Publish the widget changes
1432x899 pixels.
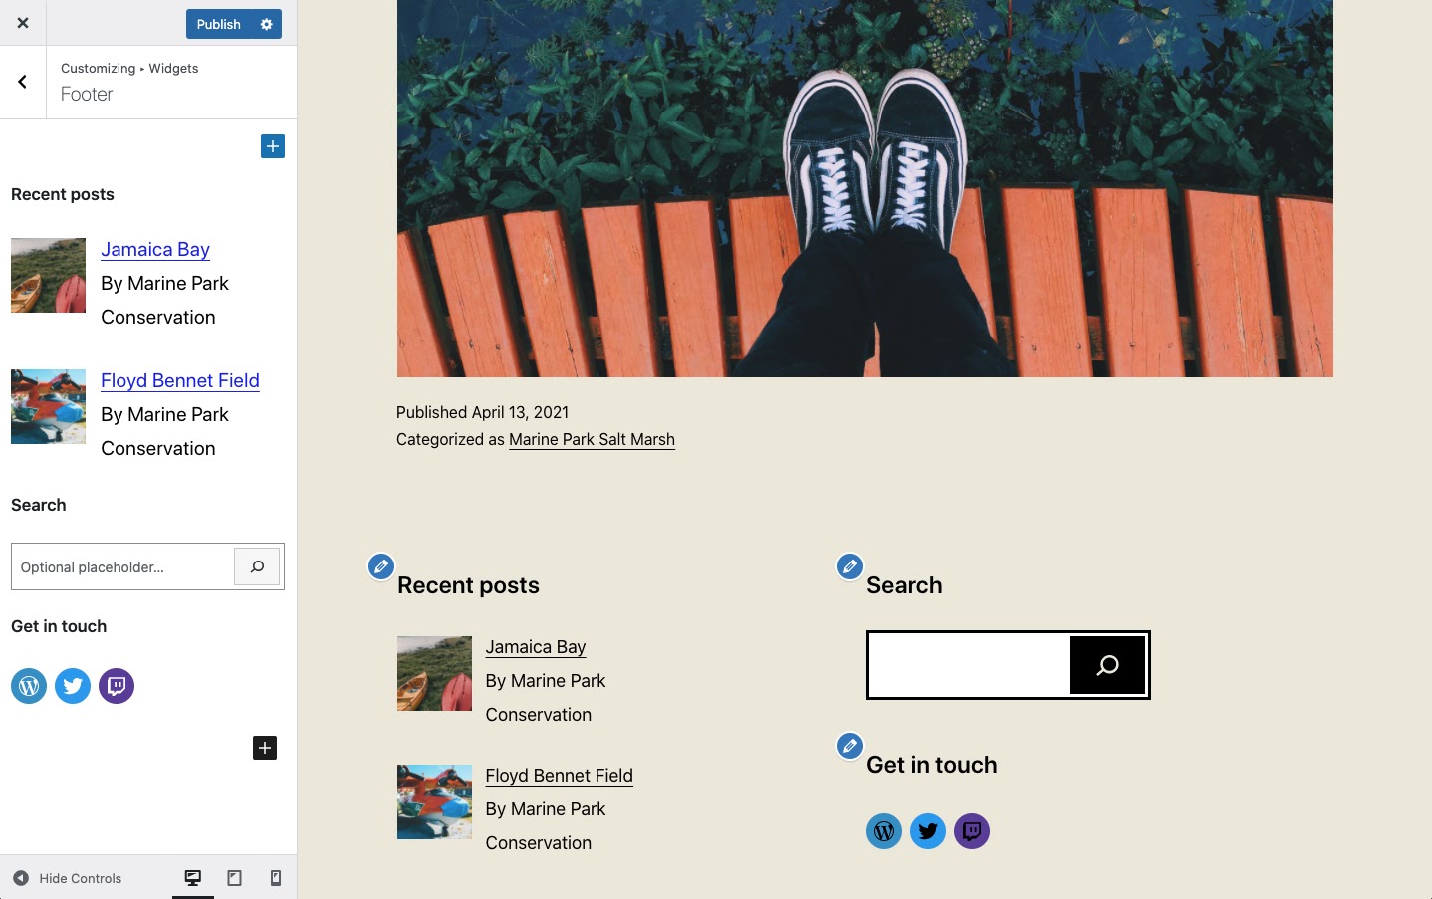pos(217,23)
